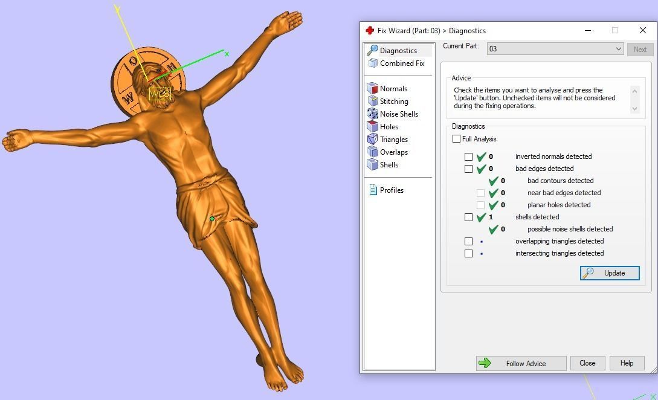This screenshot has height=400, width=658.
Task: Go to the Stitching page
Action: tap(394, 101)
